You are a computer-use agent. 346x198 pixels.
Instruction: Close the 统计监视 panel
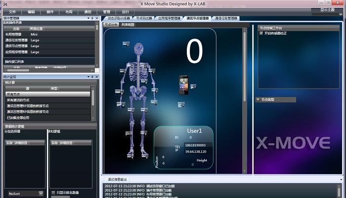(97, 77)
